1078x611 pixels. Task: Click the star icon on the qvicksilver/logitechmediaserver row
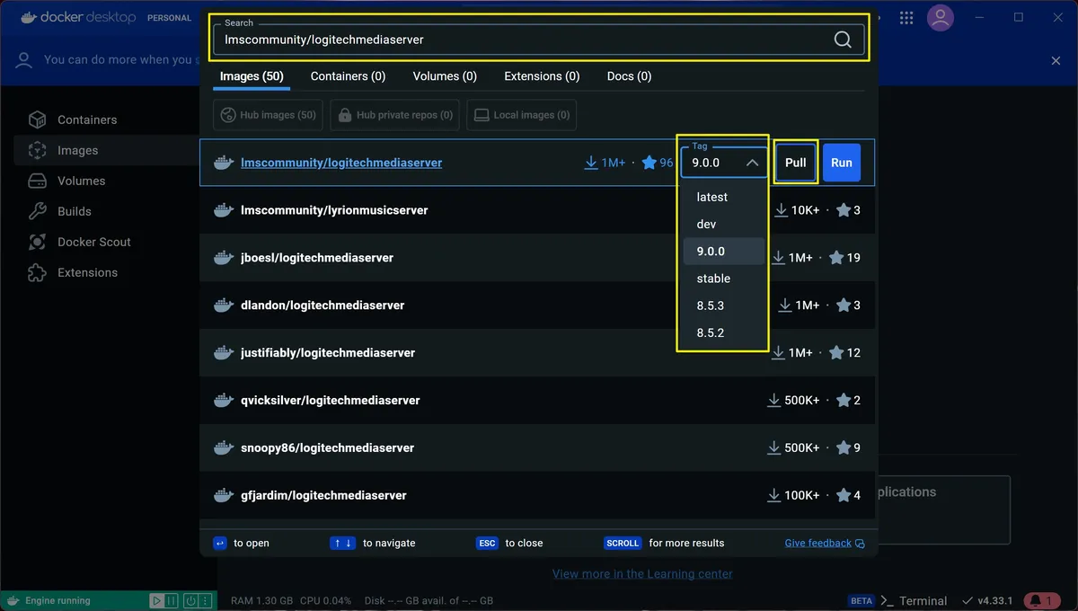(843, 401)
